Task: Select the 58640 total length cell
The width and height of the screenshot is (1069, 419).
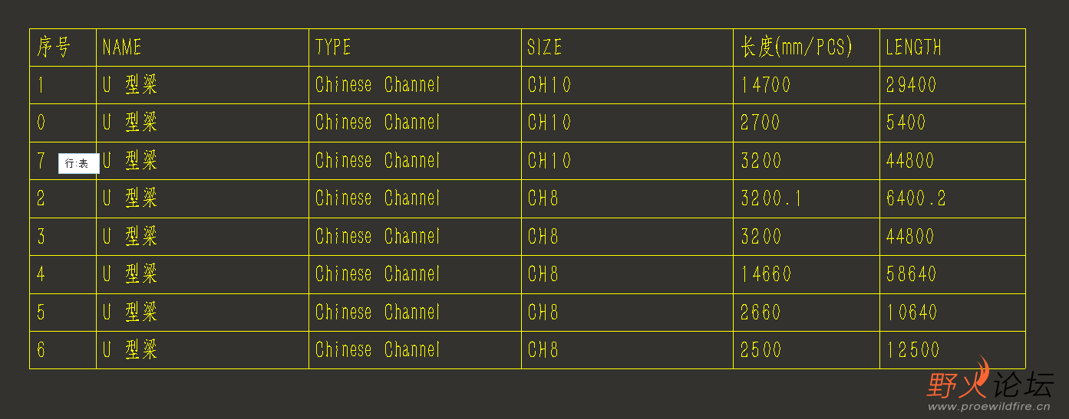Action: click(x=953, y=274)
